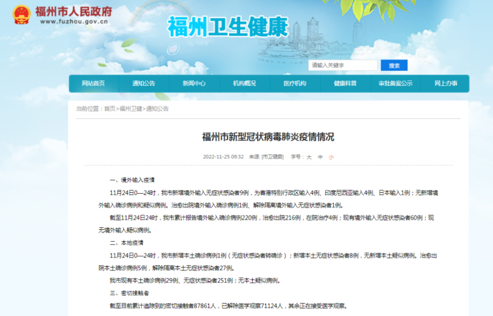Open 通知公告 navigation item
493x316 pixels.
[143, 83]
